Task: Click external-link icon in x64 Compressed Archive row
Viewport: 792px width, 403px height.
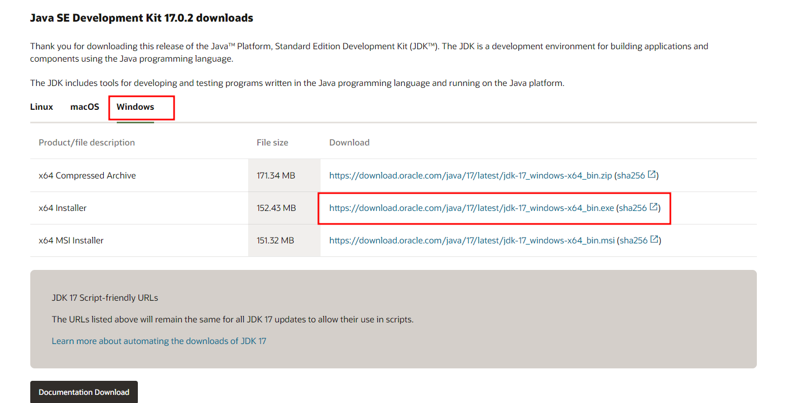Action: pyautogui.click(x=652, y=175)
